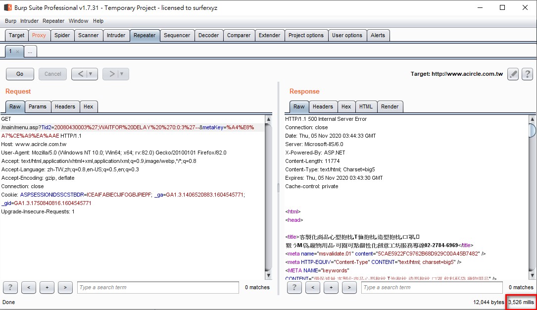
Task: Open the Alerts tab
Action: click(x=378, y=35)
